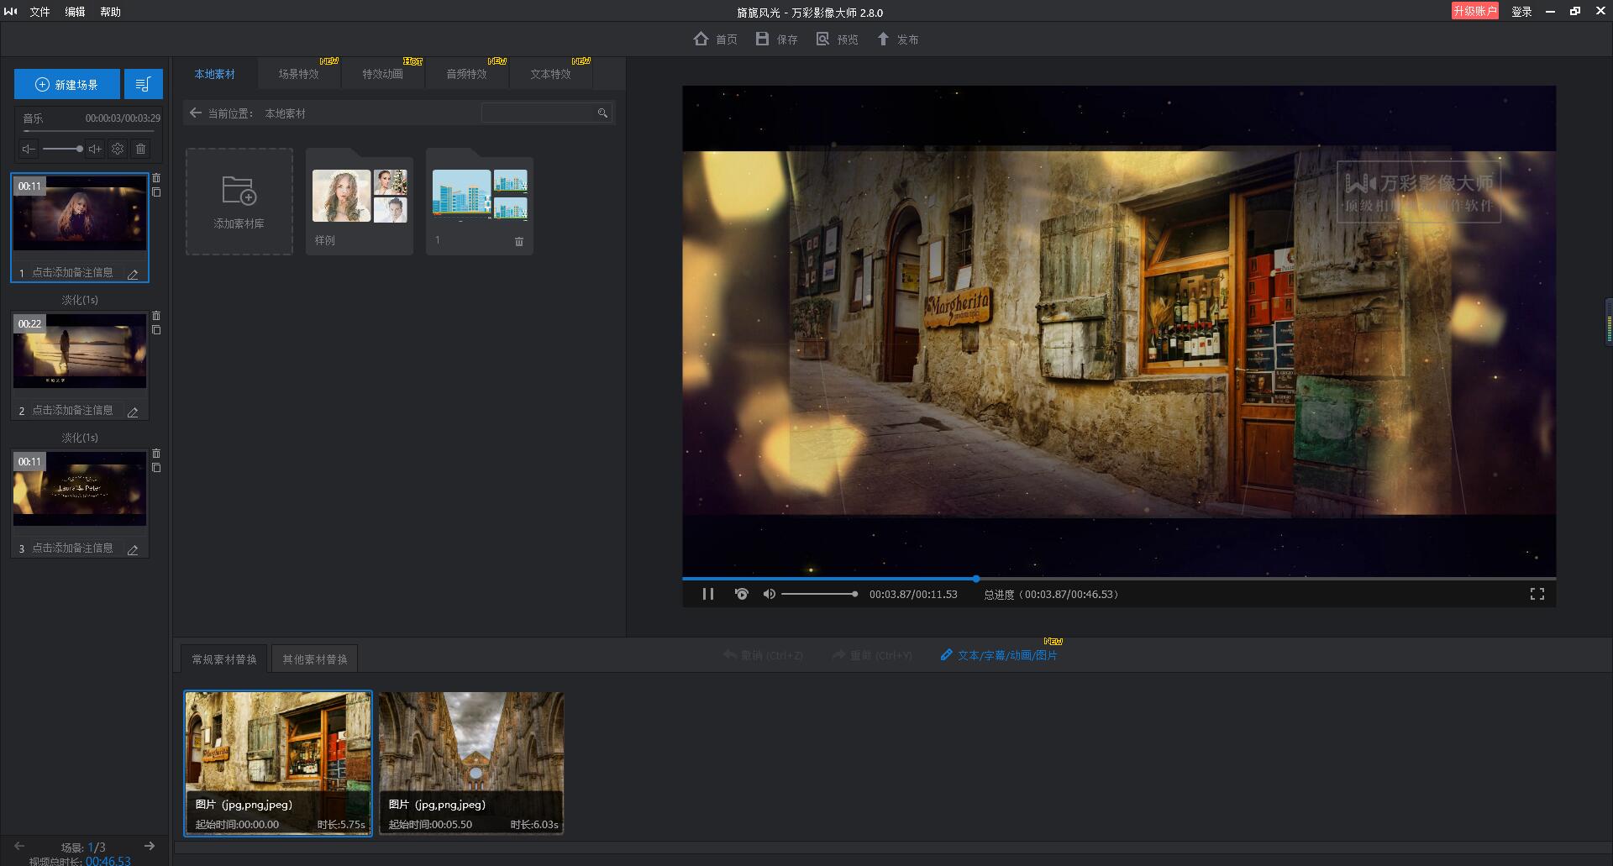The height and width of the screenshot is (866, 1613).
Task: Open the music playlist icon button
Action: coord(143,84)
